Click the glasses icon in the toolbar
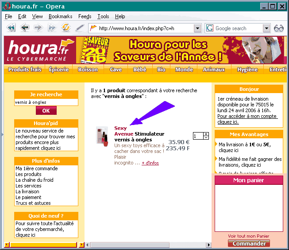 278,28
